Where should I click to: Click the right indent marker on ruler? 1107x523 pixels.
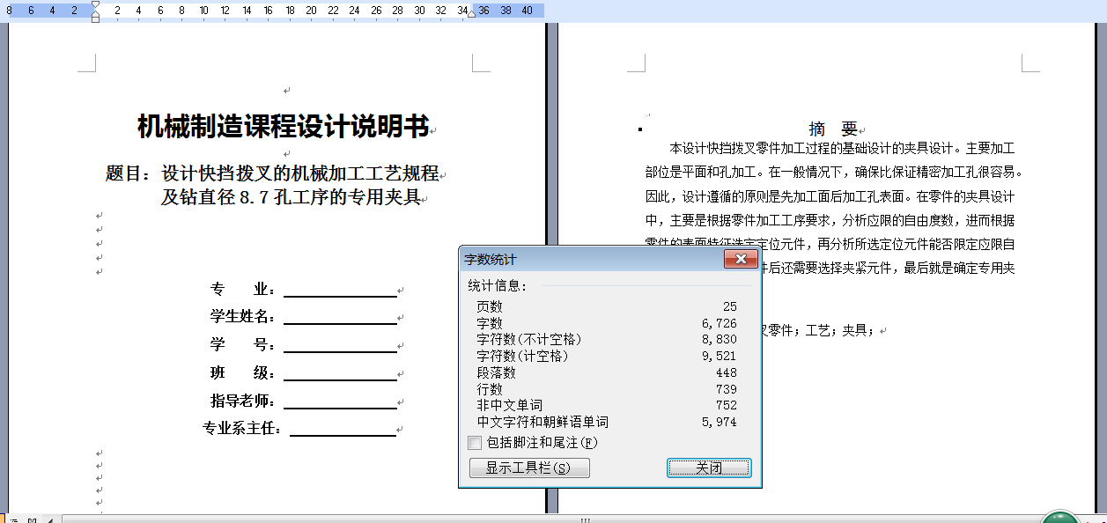pyautogui.click(x=471, y=13)
